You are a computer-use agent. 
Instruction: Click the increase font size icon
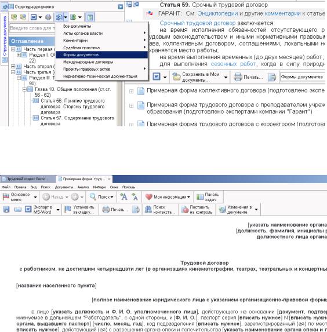[123, 196]
